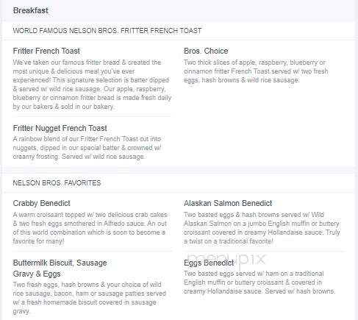
Task: Select Fritter Nugget French Toast title
Action: coord(60,128)
